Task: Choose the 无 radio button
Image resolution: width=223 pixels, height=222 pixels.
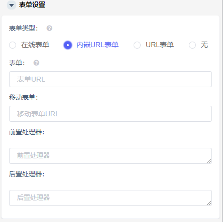Action: [192, 45]
